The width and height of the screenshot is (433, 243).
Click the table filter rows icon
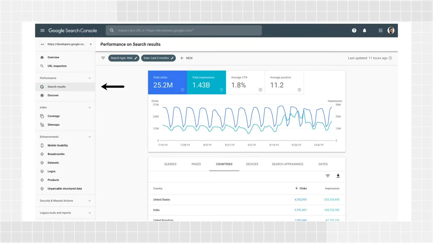[327, 176]
